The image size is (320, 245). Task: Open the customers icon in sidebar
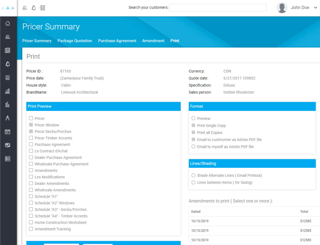pos(8,37)
